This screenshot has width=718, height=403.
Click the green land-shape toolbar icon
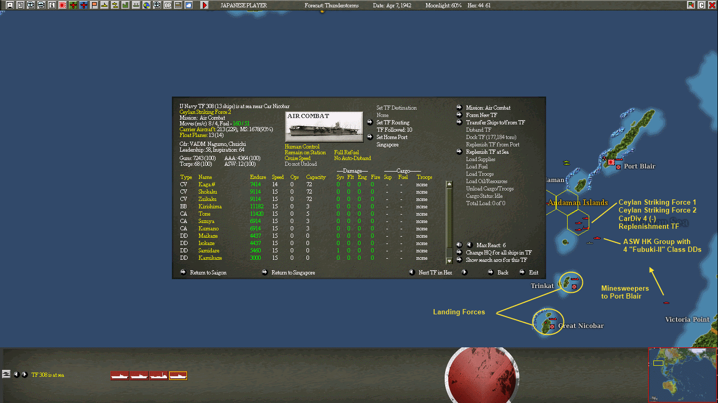coord(126,5)
